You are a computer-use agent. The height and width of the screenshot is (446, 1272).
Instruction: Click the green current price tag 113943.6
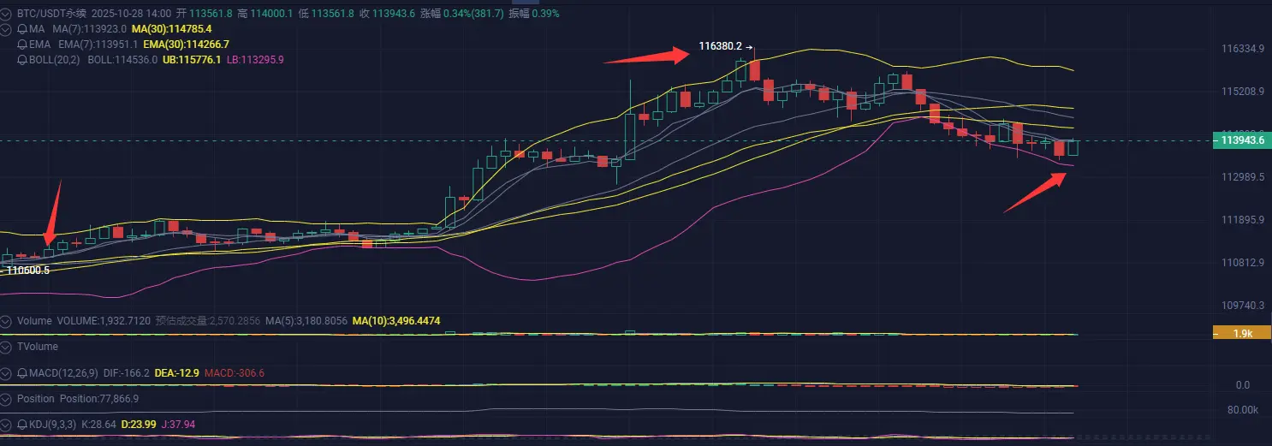click(1242, 140)
